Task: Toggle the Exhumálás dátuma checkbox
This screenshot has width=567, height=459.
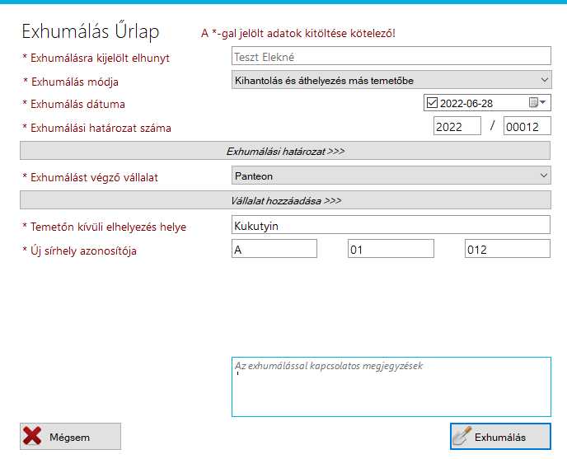Action: (x=432, y=103)
